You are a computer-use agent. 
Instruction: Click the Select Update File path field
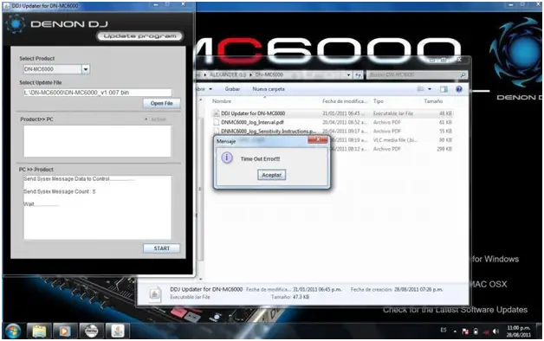98,93
